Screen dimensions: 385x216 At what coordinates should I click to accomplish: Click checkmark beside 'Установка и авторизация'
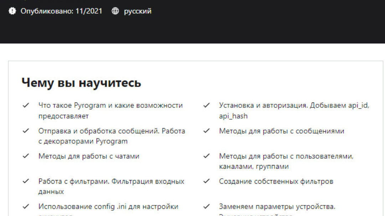pyautogui.click(x=206, y=105)
